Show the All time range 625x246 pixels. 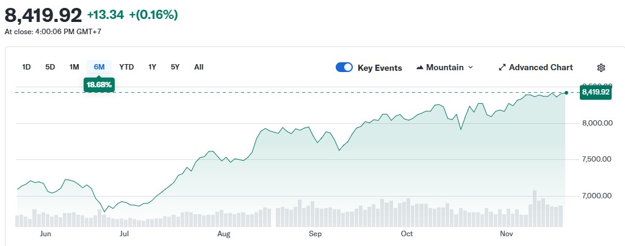[198, 67]
